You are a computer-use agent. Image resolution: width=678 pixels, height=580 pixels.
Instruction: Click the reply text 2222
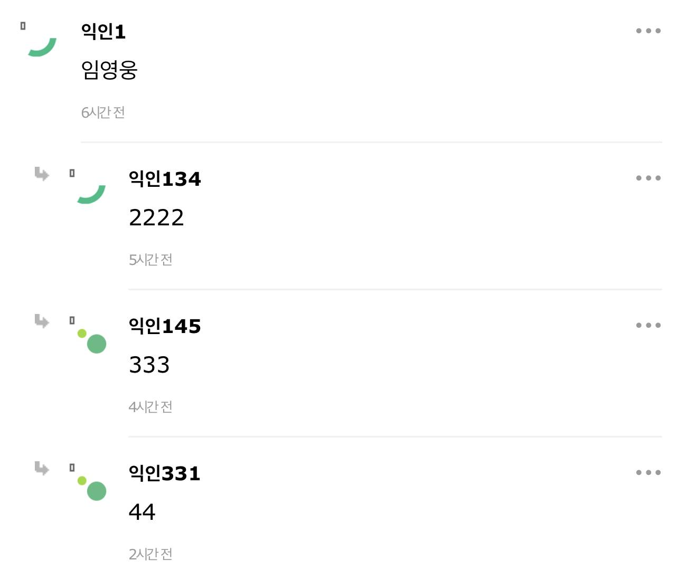coord(156,217)
